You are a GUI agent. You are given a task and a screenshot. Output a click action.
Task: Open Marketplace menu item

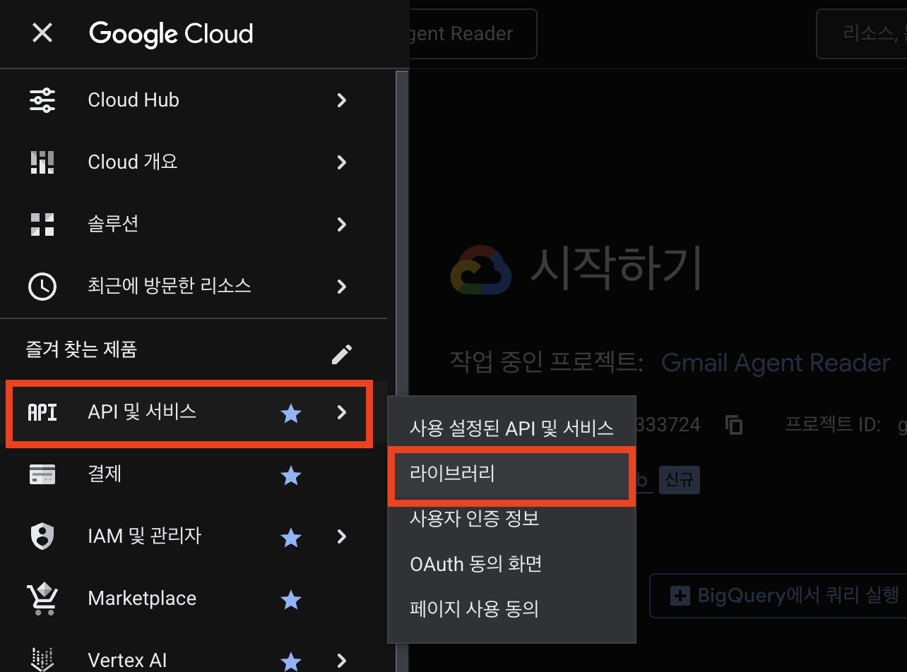194,599
